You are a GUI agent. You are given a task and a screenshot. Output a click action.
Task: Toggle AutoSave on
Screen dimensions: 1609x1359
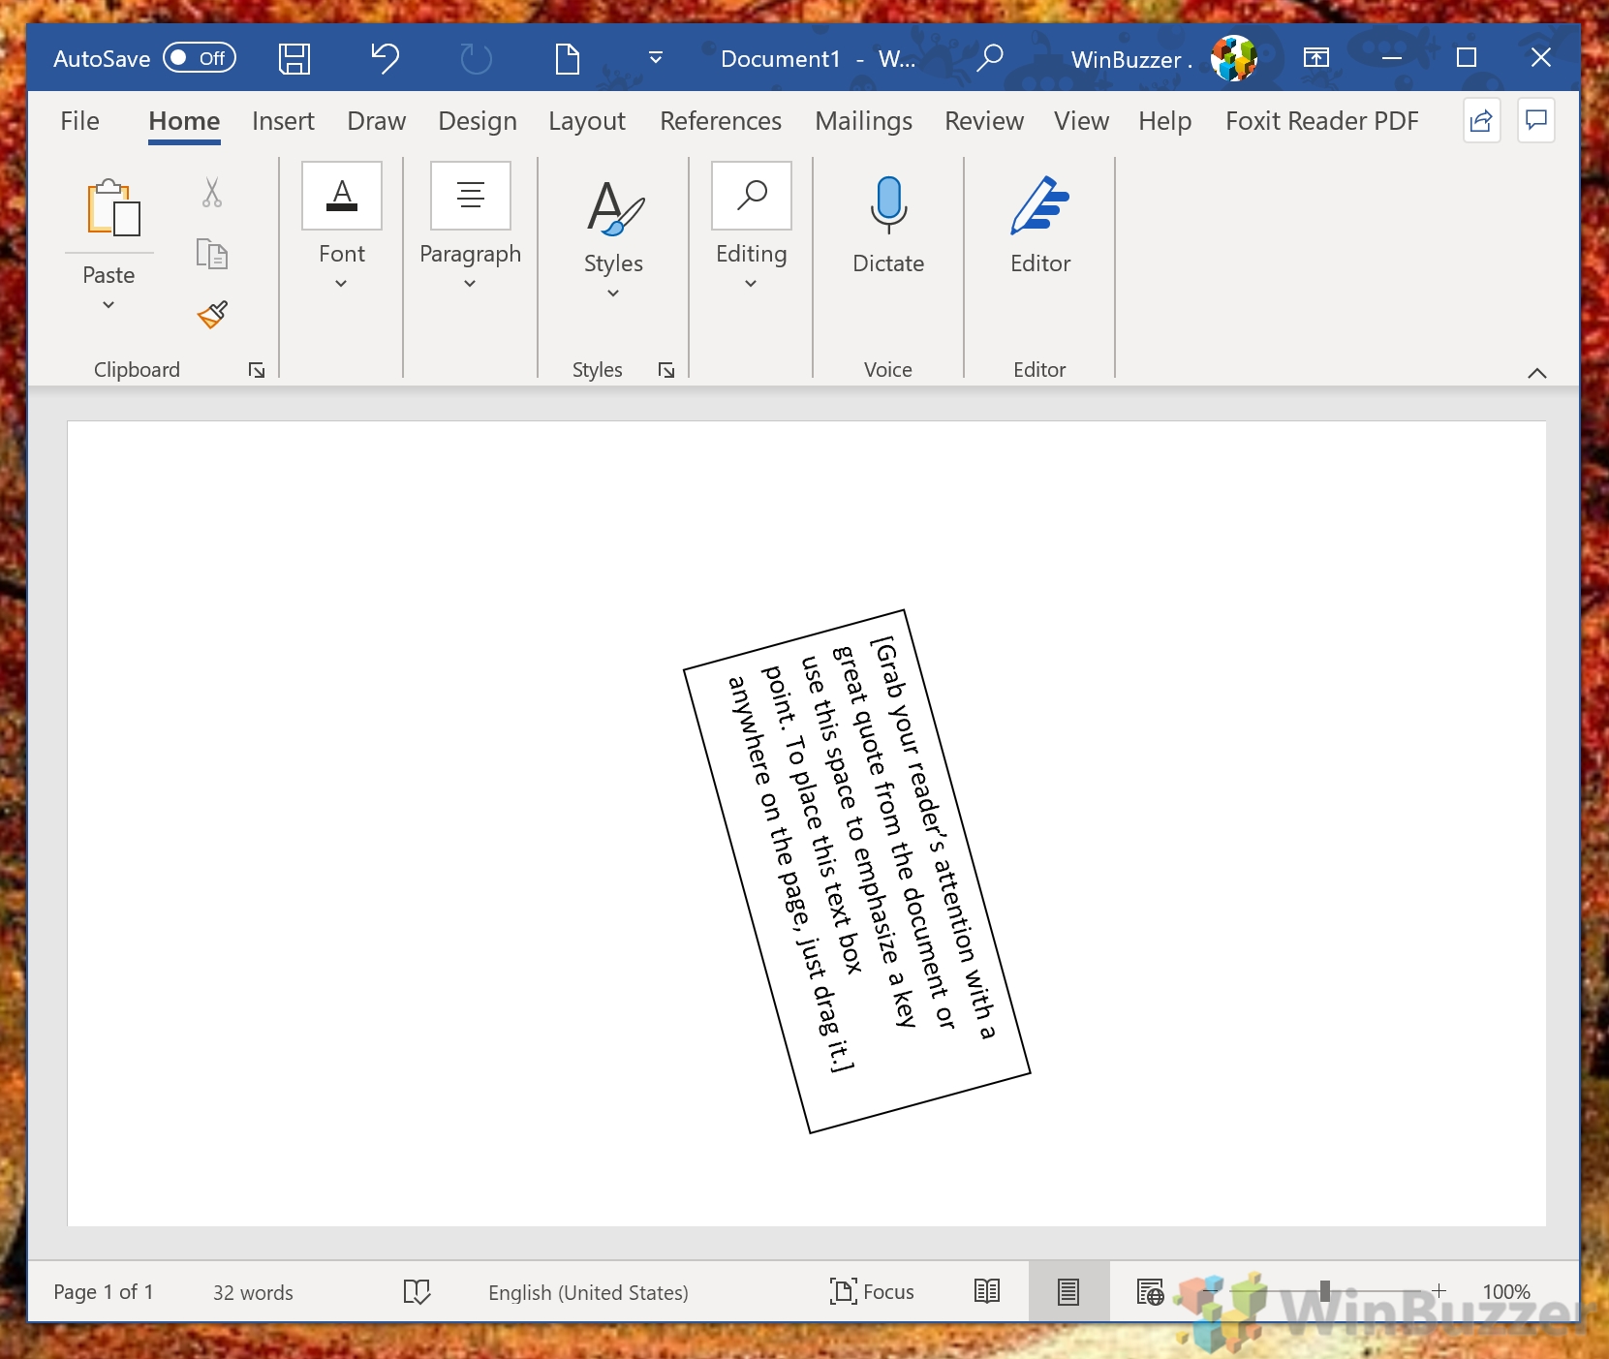pos(199,58)
